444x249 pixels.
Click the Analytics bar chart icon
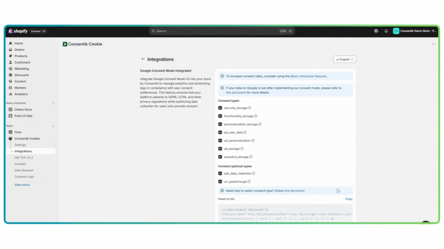pos(10,94)
